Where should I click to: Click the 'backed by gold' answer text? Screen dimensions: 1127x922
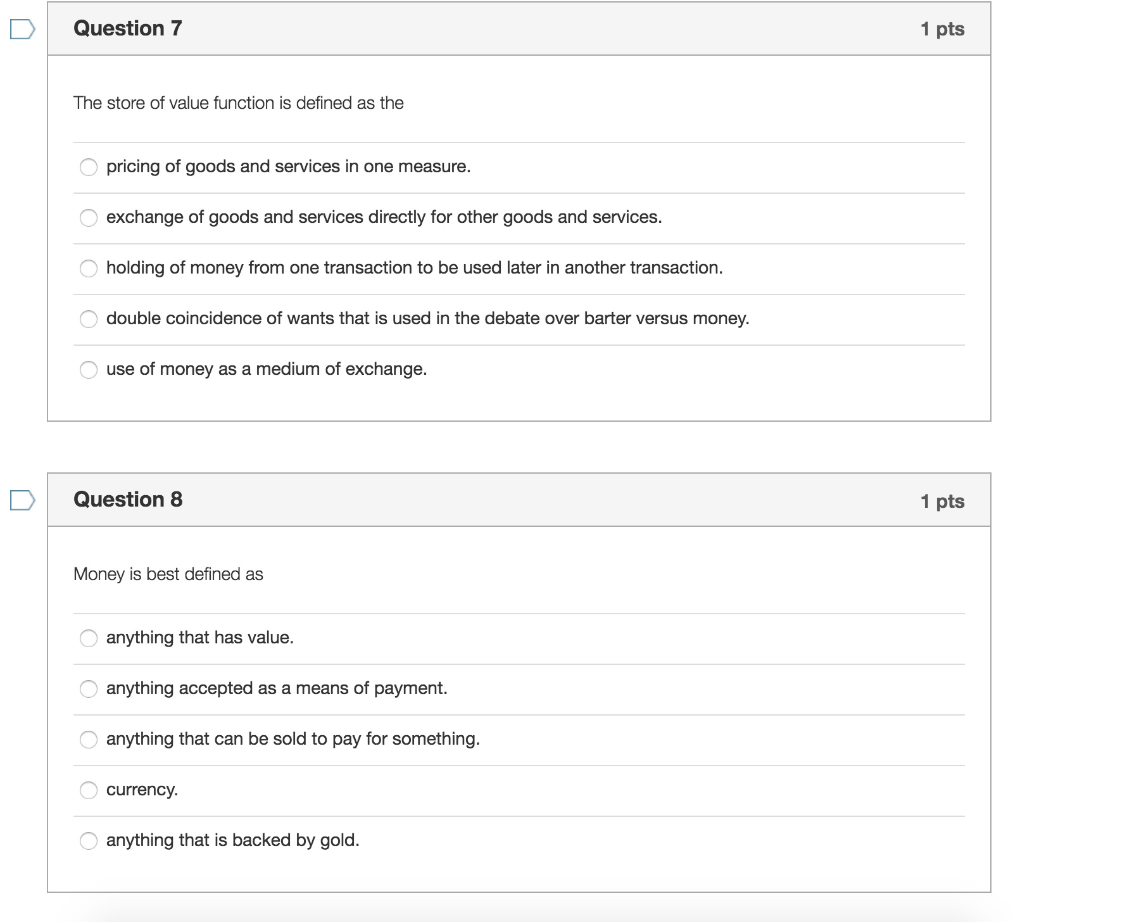click(233, 840)
